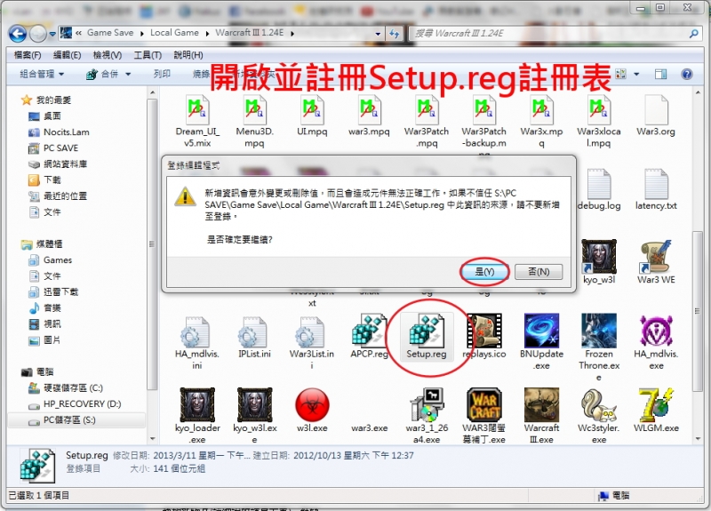711x511 pixels.
Task: Expand the Local Game breadcrumb arrow
Action: point(207,33)
